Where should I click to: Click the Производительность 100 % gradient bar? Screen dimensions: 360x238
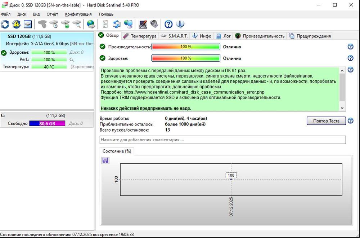pos(186,47)
